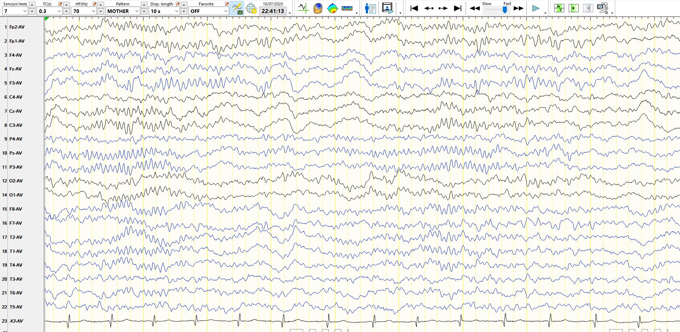This screenshot has height=332, width=680.
Task: Expand the Disp. length dropdown
Action: point(176,11)
